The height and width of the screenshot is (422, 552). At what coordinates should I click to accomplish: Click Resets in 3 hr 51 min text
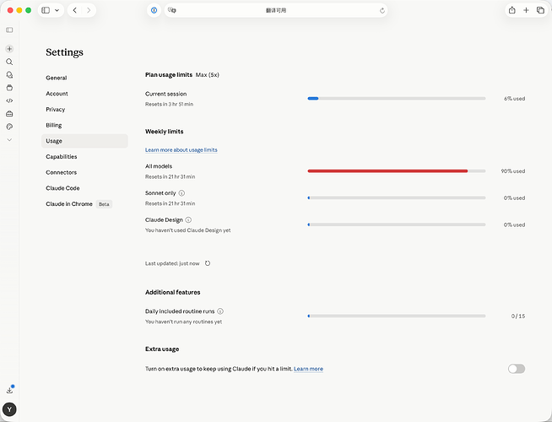click(x=170, y=104)
